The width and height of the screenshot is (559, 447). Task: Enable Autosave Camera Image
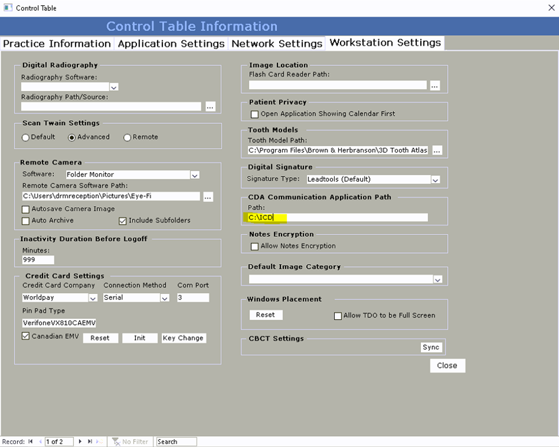(26, 209)
